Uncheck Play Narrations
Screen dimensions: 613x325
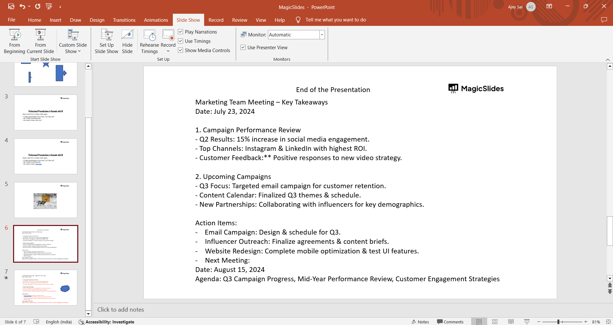(181, 32)
